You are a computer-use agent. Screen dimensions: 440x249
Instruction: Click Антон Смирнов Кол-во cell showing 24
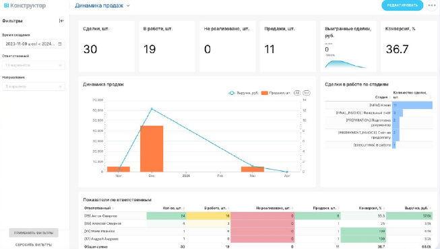click(166, 216)
